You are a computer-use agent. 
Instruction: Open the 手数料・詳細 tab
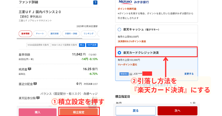point(71,34)
